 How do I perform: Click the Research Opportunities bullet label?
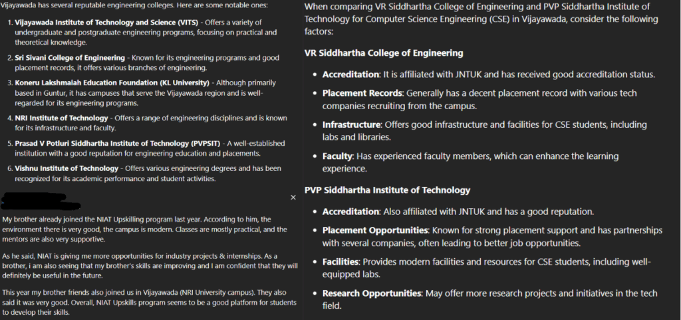click(x=371, y=293)
